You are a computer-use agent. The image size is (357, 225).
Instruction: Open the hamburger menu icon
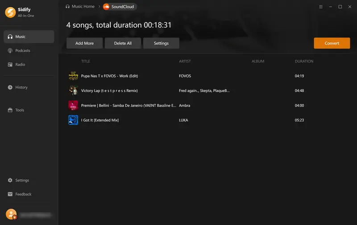[x=321, y=7]
